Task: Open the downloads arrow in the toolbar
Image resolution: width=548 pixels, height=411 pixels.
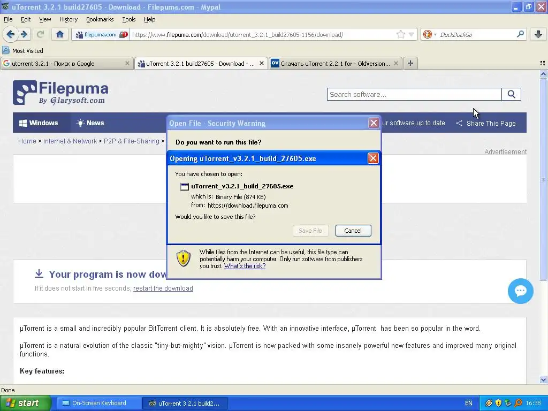Action: click(x=538, y=34)
